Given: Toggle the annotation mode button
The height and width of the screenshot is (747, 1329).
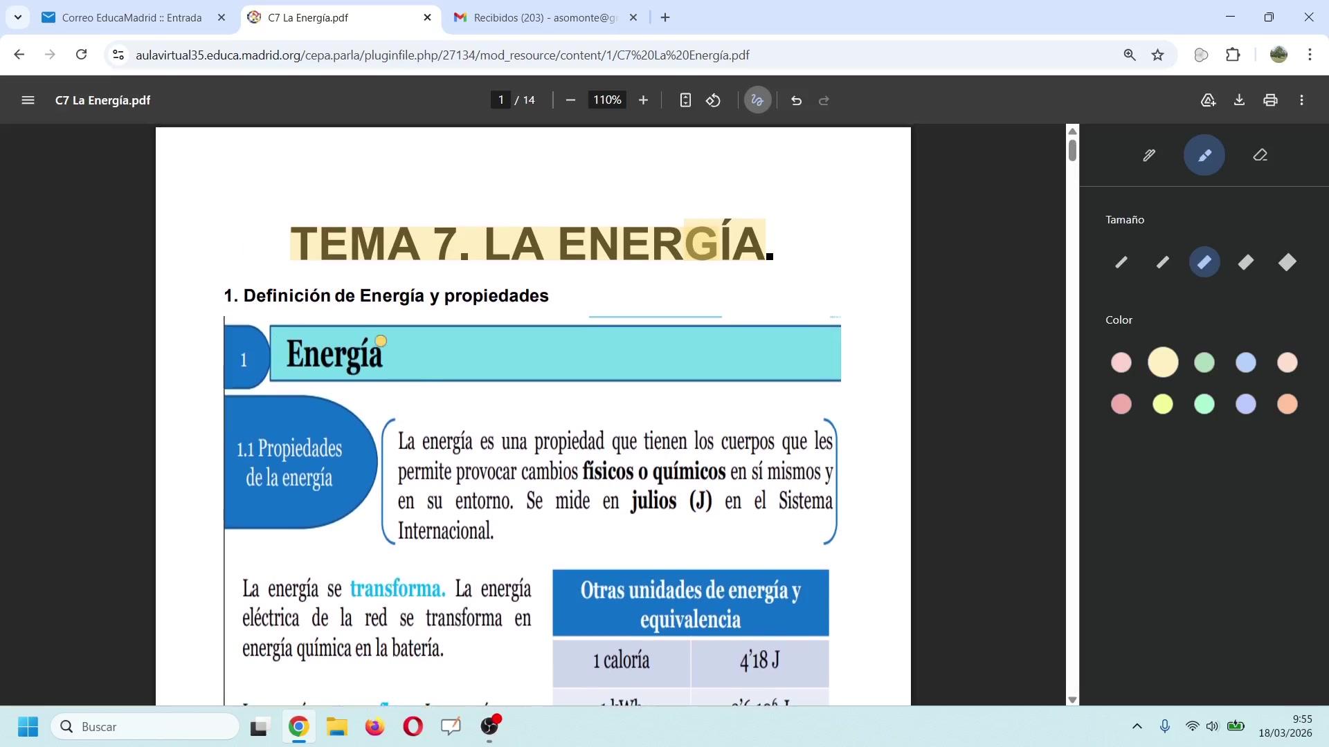Looking at the screenshot, I should (x=757, y=100).
